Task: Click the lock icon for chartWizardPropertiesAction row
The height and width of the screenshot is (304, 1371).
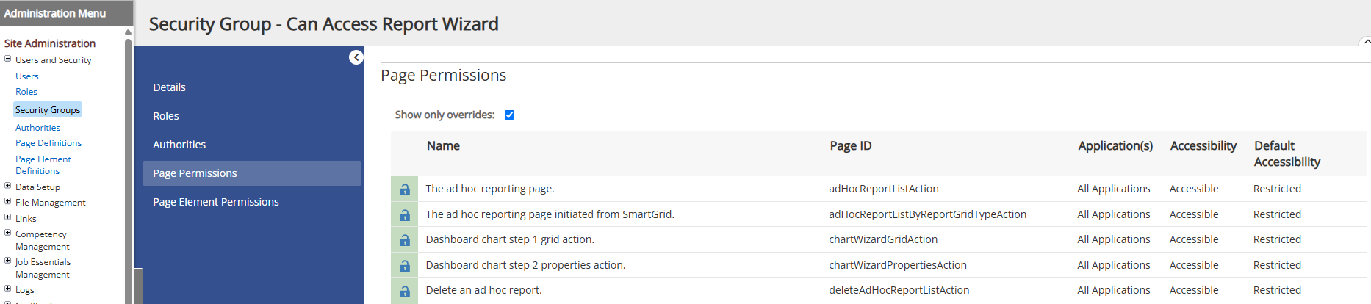Action: pyautogui.click(x=405, y=266)
